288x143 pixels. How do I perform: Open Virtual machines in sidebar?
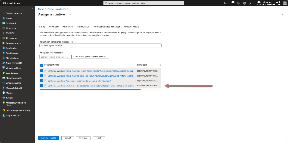click(13, 68)
